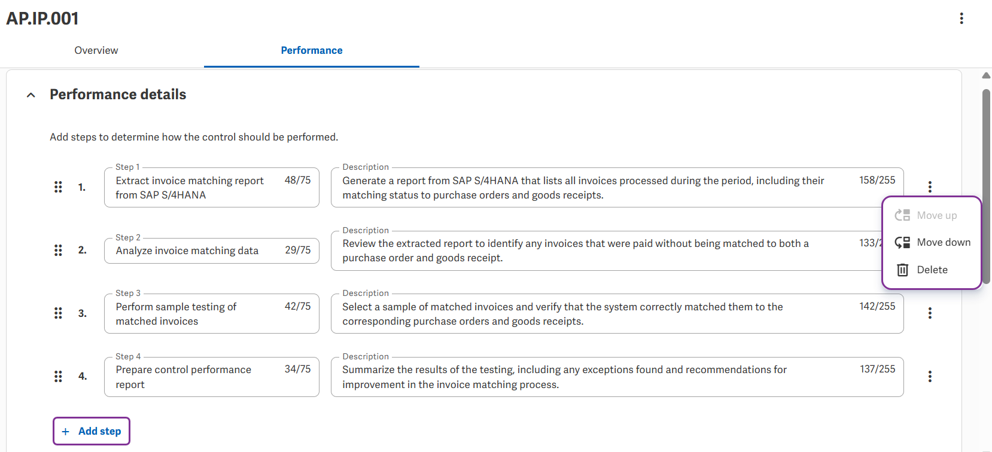Click the drag handle for step 1
The width and height of the screenshot is (992, 452).
point(58,187)
